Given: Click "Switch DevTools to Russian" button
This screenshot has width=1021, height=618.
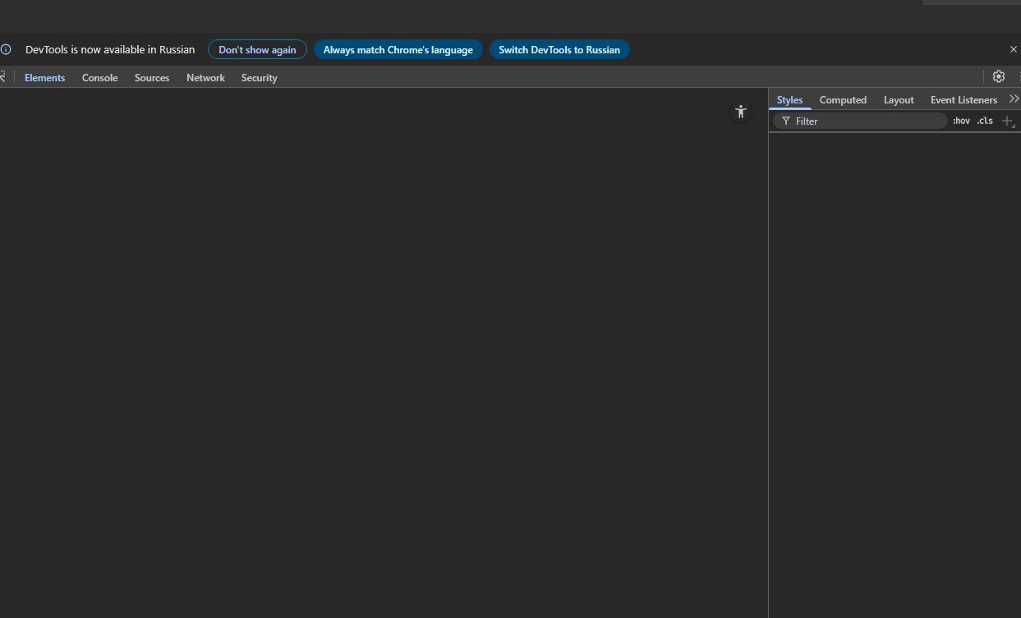Looking at the screenshot, I should pyautogui.click(x=559, y=49).
